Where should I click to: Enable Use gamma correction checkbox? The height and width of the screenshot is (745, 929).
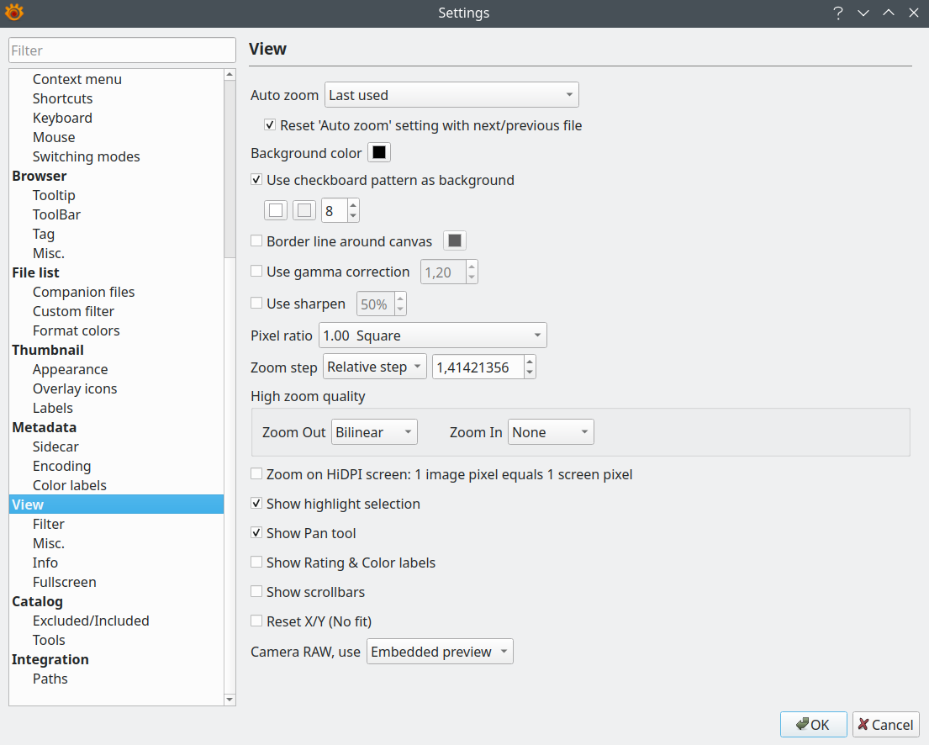[x=256, y=272]
